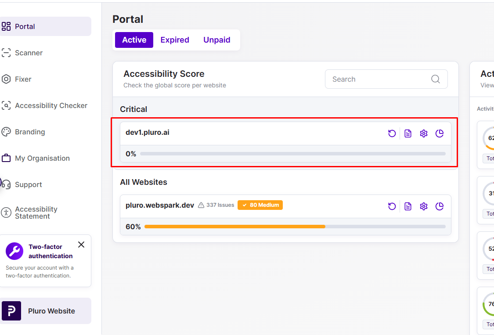Focus the Search input field

(x=378, y=79)
